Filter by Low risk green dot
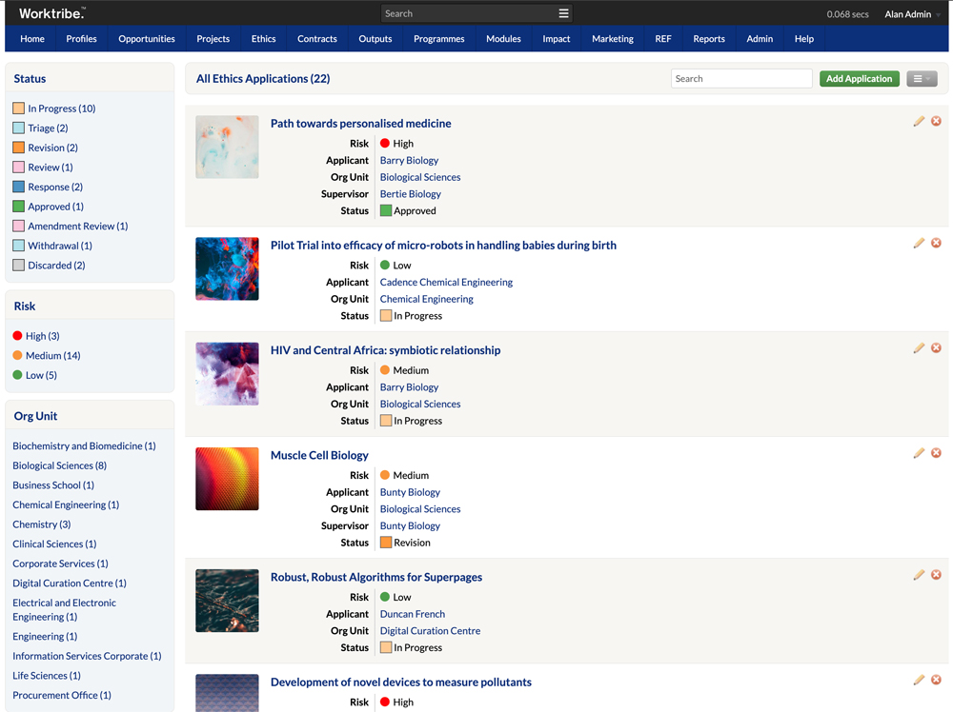 17,375
